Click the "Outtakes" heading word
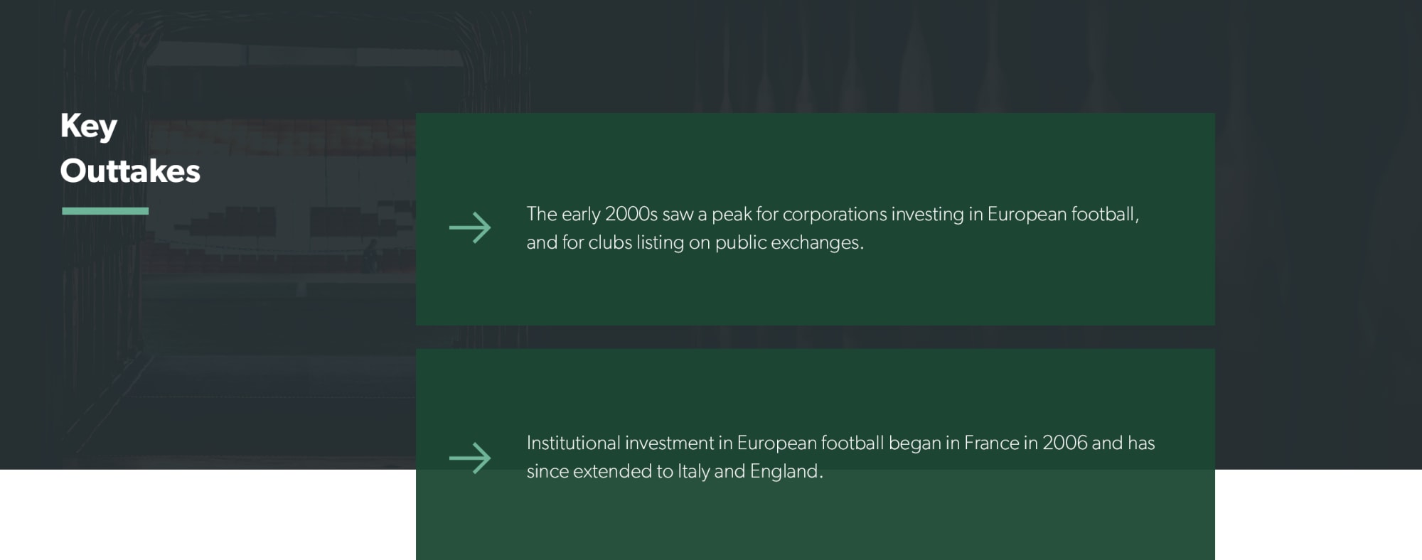1422x560 pixels. click(130, 171)
